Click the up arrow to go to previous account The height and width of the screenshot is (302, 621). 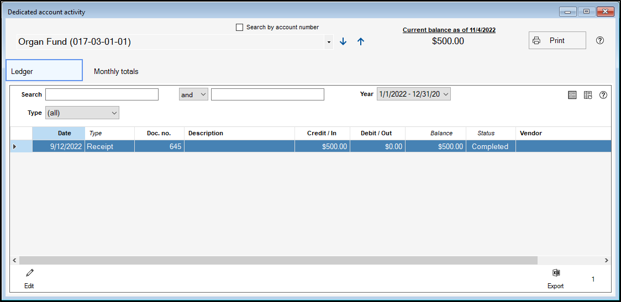[x=361, y=41]
